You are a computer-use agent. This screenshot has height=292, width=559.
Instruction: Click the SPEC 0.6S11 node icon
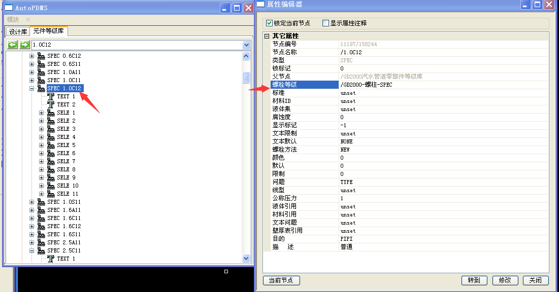[41, 64]
